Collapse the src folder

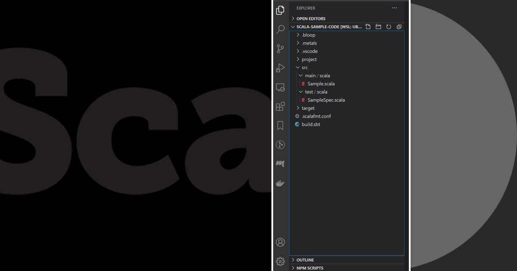(304, 67)
